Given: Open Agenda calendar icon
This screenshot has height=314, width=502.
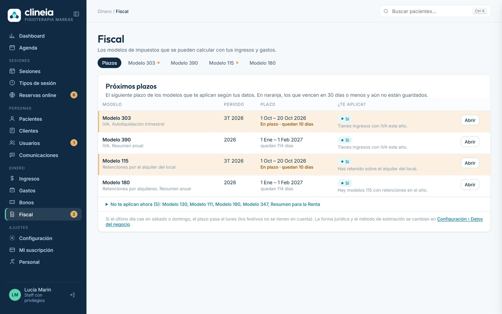Looking at the screenshot, I should click(12, 48).
